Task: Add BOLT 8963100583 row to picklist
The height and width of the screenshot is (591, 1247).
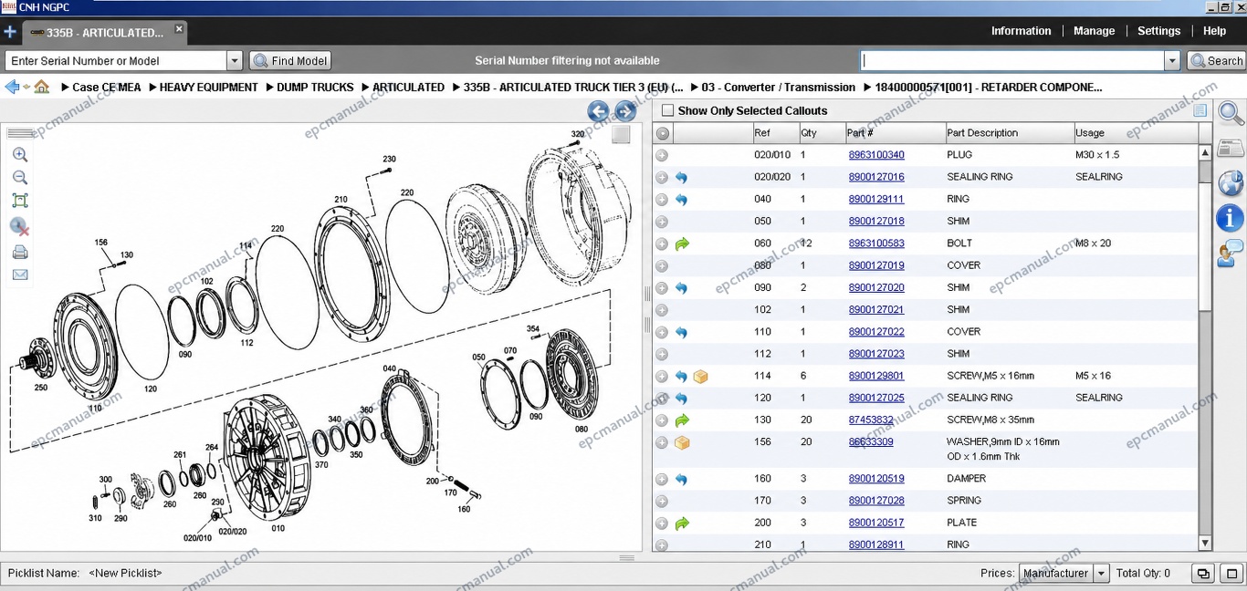Action: 662,244
